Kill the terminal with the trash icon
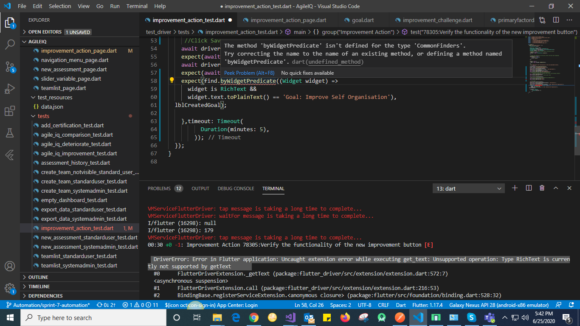The height and width of the screenshot is (326, 580). click(542, 188)
